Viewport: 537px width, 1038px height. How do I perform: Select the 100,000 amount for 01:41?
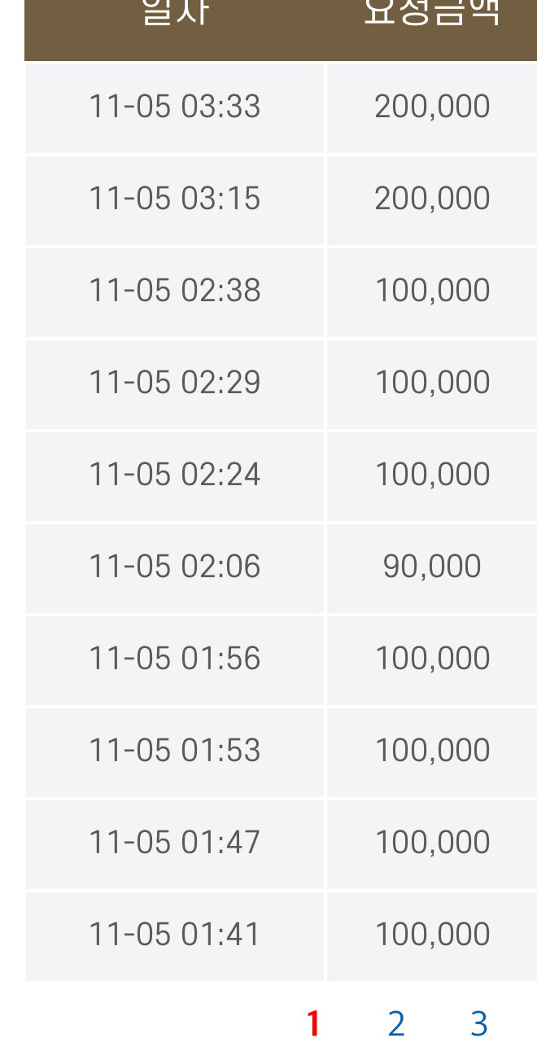coord(432,935)
